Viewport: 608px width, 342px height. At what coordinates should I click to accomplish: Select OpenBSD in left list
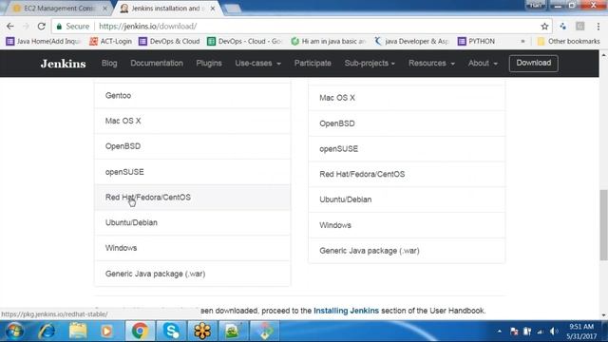[x=192, y=146]
